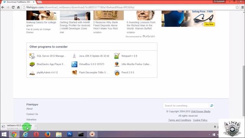Click the Pencil 2.0.5 icon
The height and width of the screenshot is (138, 245).
pyautogui.click(x=117, y=72)
